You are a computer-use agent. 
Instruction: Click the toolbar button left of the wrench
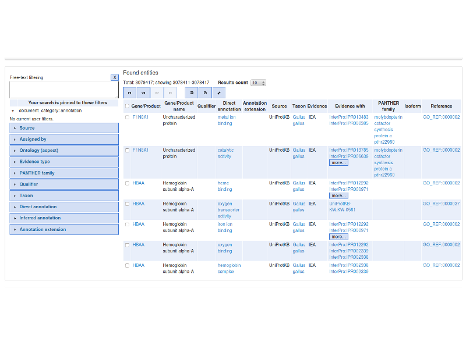(x=205, y=92)
